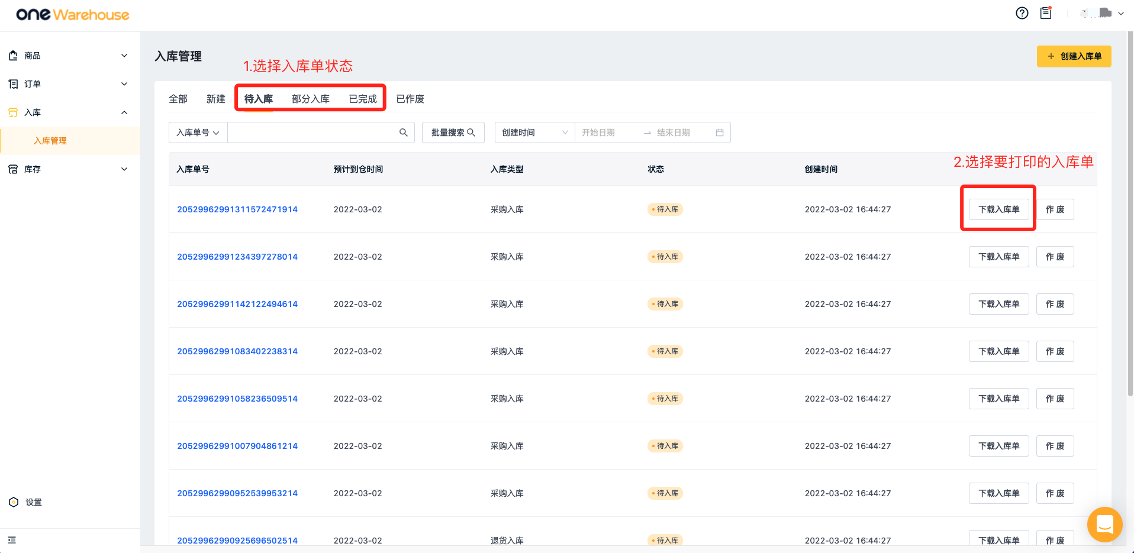Open order 205299629910834022383​14
This screenshot has height=553, width=1134.
click(237, 351)
